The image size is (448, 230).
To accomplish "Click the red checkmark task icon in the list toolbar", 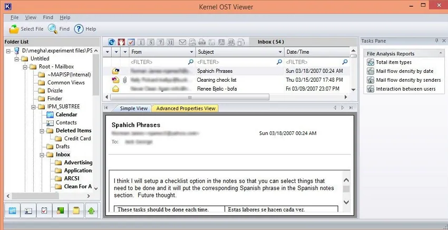I will (131, 42).
